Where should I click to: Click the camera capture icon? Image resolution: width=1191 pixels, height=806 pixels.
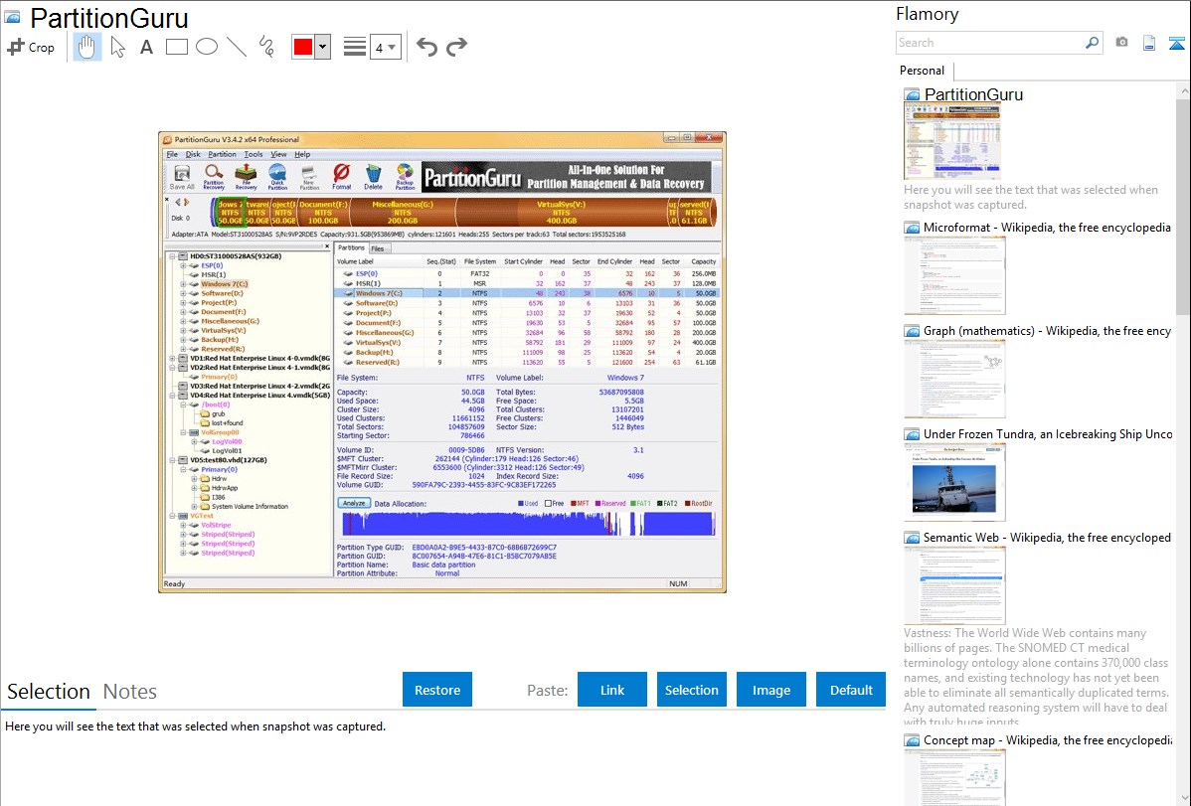point(1121,43)
